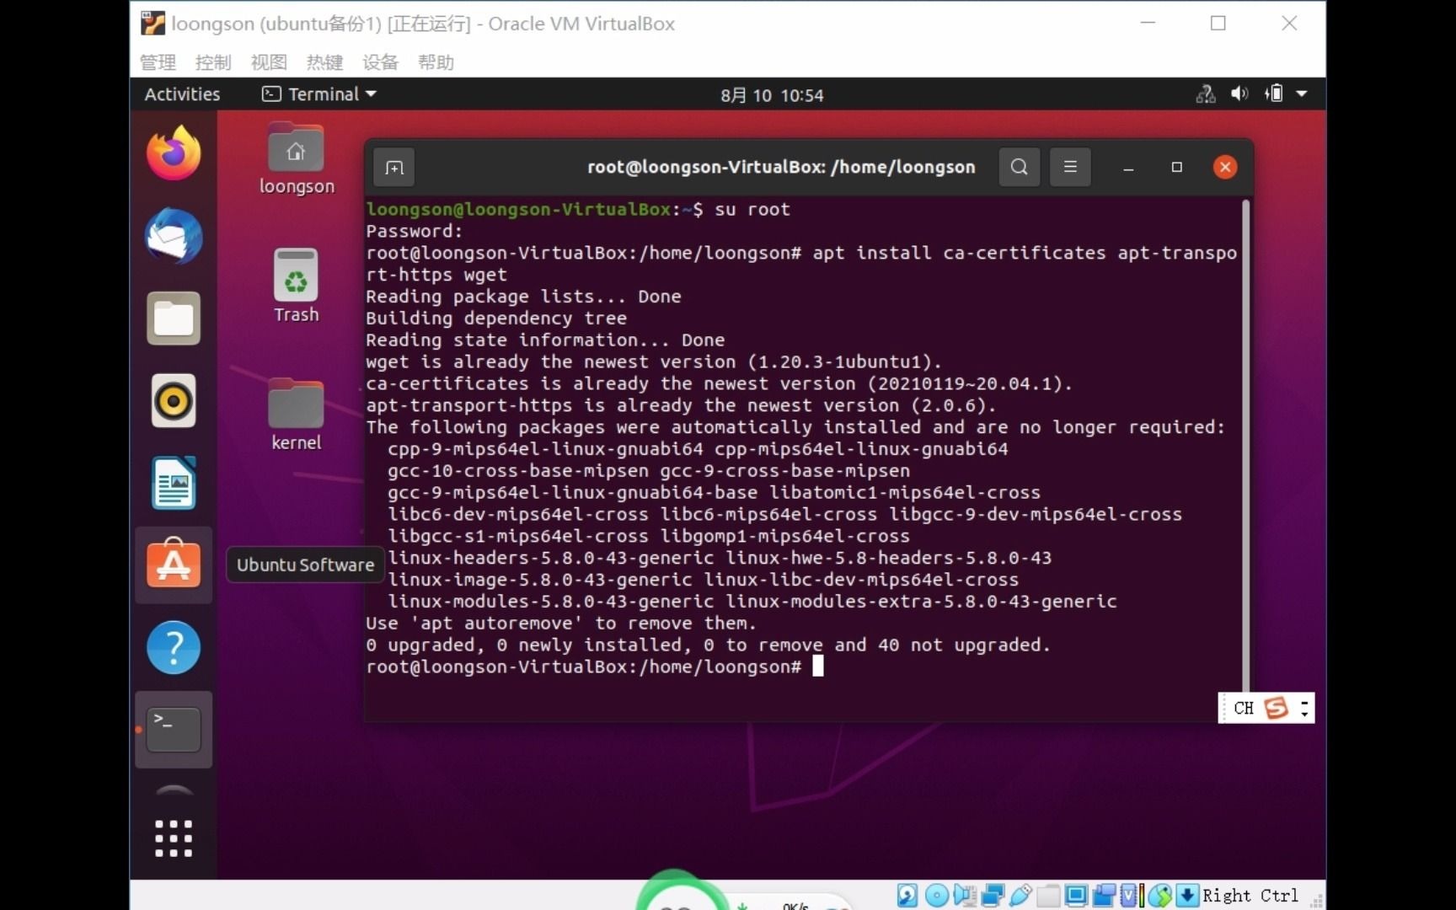Open Firefox from the dock
1456x910 pixels.
pyautogui.click(x=174, y=153)
